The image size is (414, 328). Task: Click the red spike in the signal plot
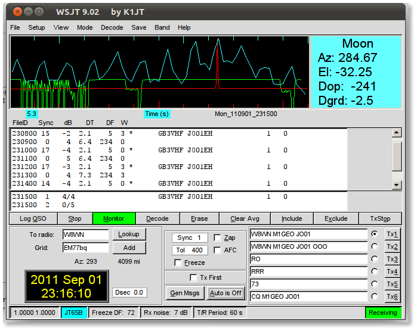(x=218, y=63)
